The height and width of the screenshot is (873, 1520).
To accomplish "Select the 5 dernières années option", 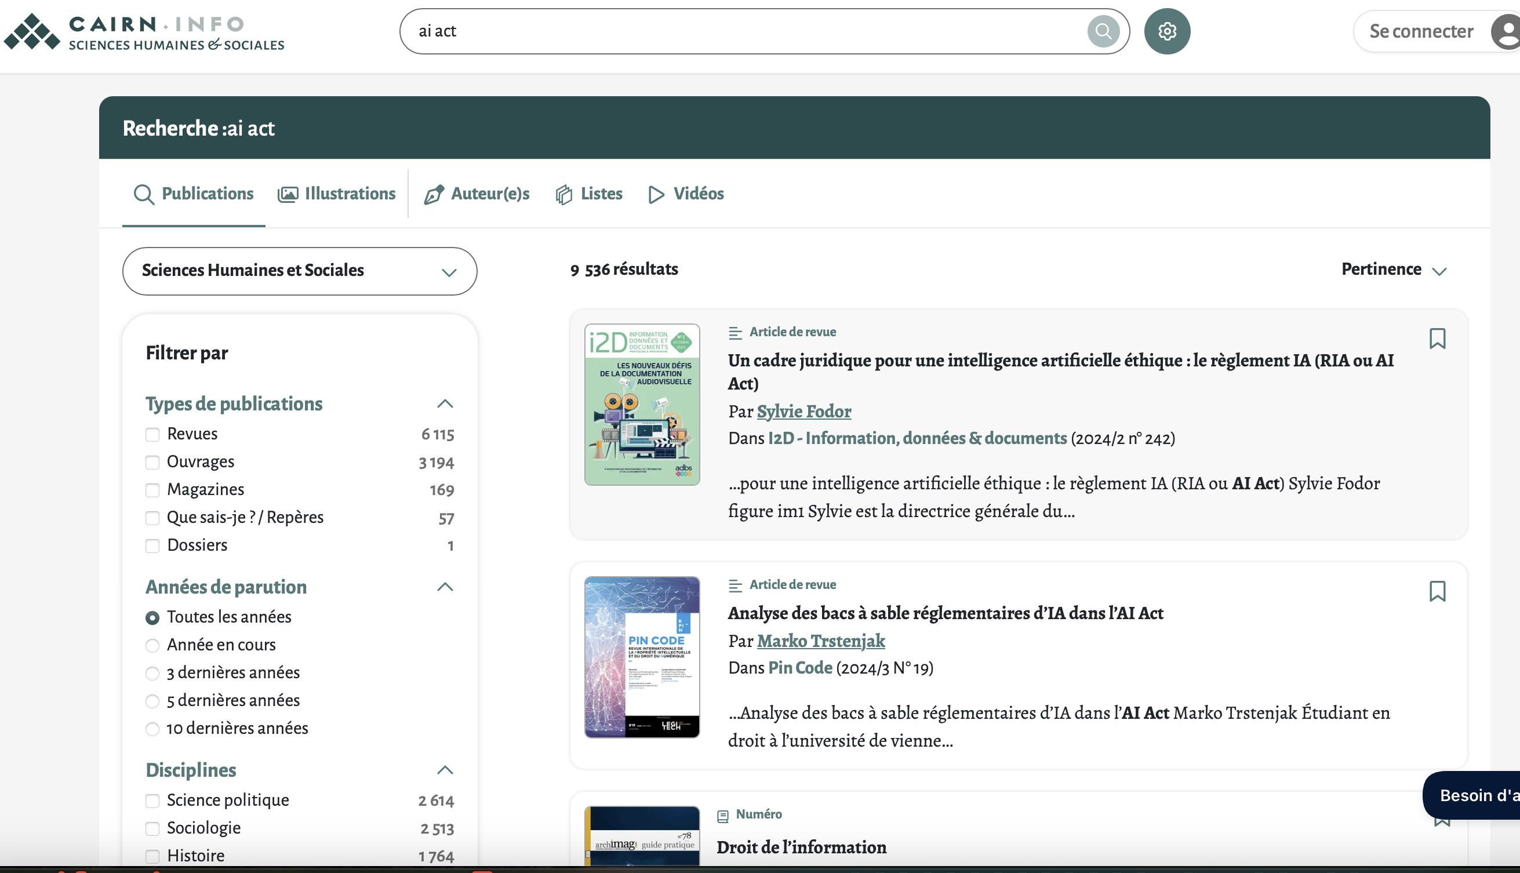I will point(152,701).
